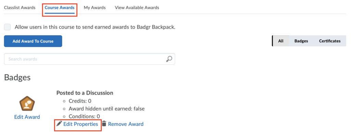Select the Posted to a Discussion badge image
The image size is (351, 135).
coord(27,104)
